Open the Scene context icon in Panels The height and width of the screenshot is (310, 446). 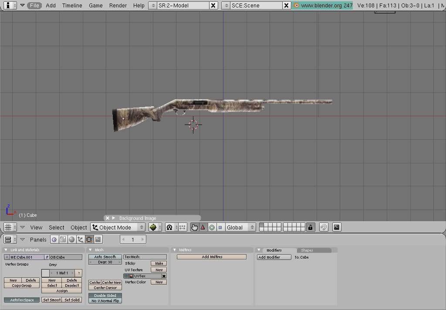(x=98, y=239)
